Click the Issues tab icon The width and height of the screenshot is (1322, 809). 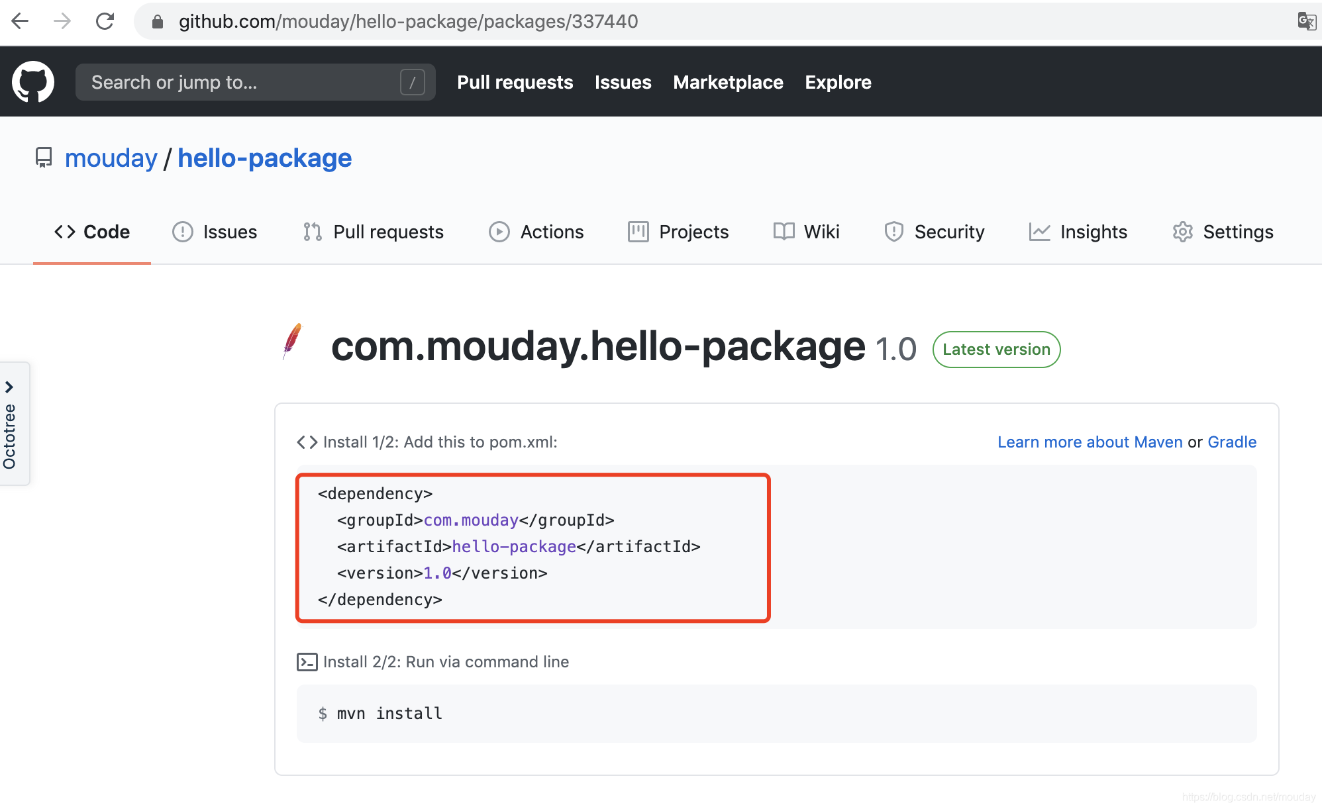[182, 231]
